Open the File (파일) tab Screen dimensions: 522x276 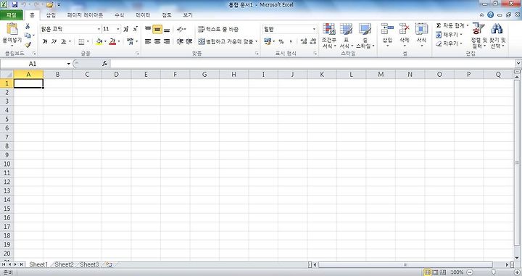11,15
